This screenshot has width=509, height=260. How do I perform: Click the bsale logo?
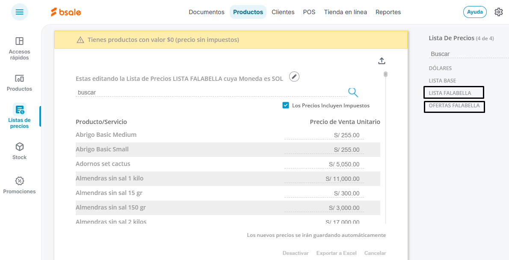tap(66, 12)
